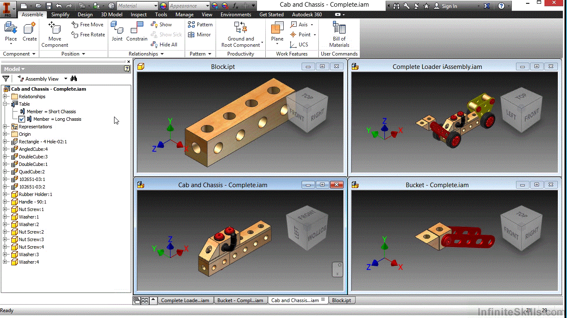The width and height of the screenshot is (567, 318).
Task: Collapse the Table node
Action: (x=5, y=104)
